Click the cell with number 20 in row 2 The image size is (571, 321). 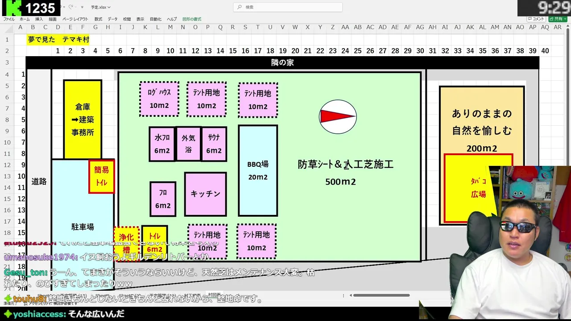tap(295, 51)
